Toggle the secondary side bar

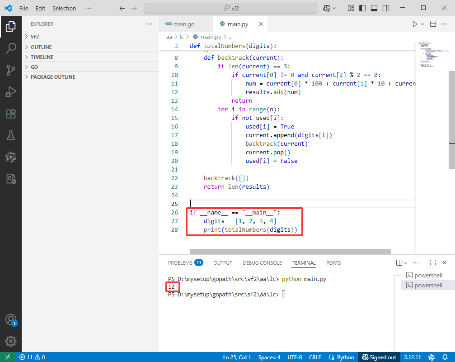pos(386,9)
